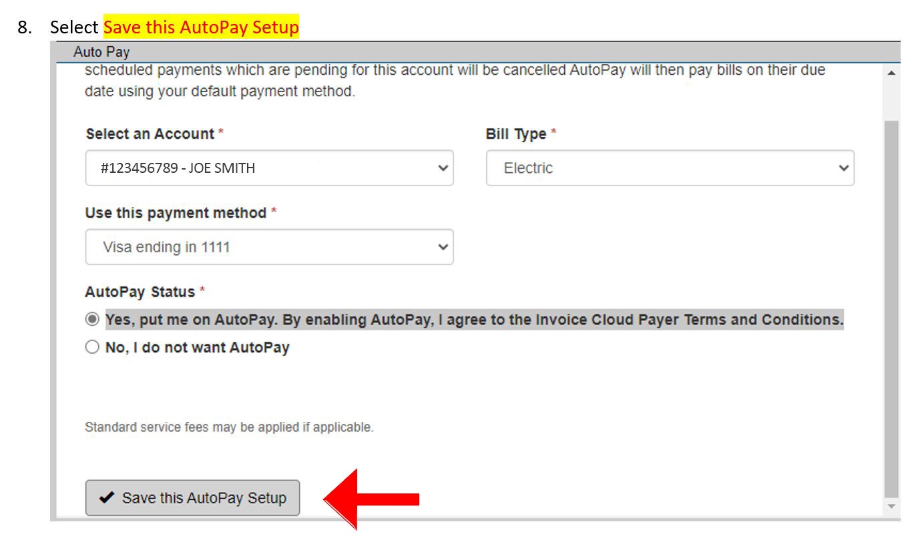Click the "Save this AutoPay Setup" button
Screen dimensions: 918x534
click(x=192, y=497)
